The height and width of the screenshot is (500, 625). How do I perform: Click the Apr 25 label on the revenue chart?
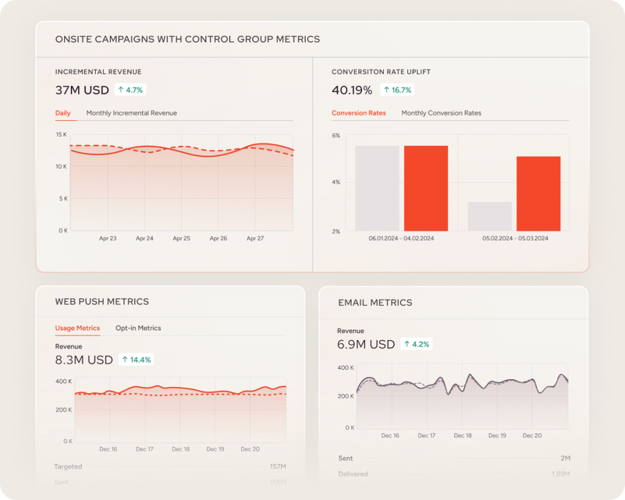pos(181,238)
